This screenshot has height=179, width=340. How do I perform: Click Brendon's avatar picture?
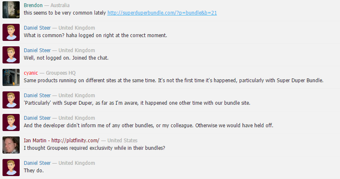(11, 10)
